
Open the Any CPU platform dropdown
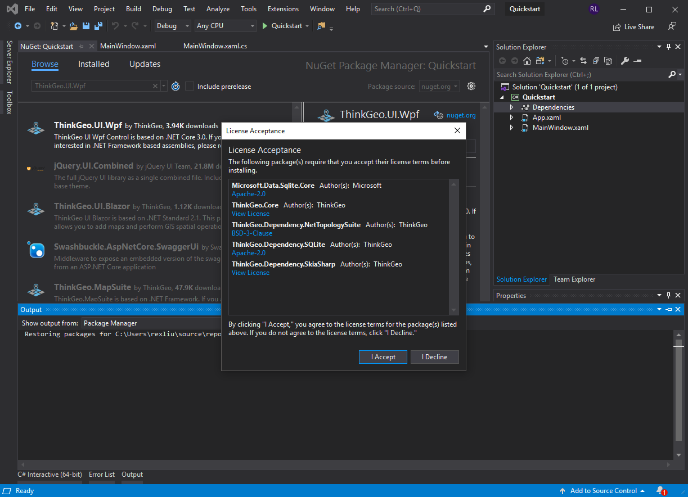225,26
